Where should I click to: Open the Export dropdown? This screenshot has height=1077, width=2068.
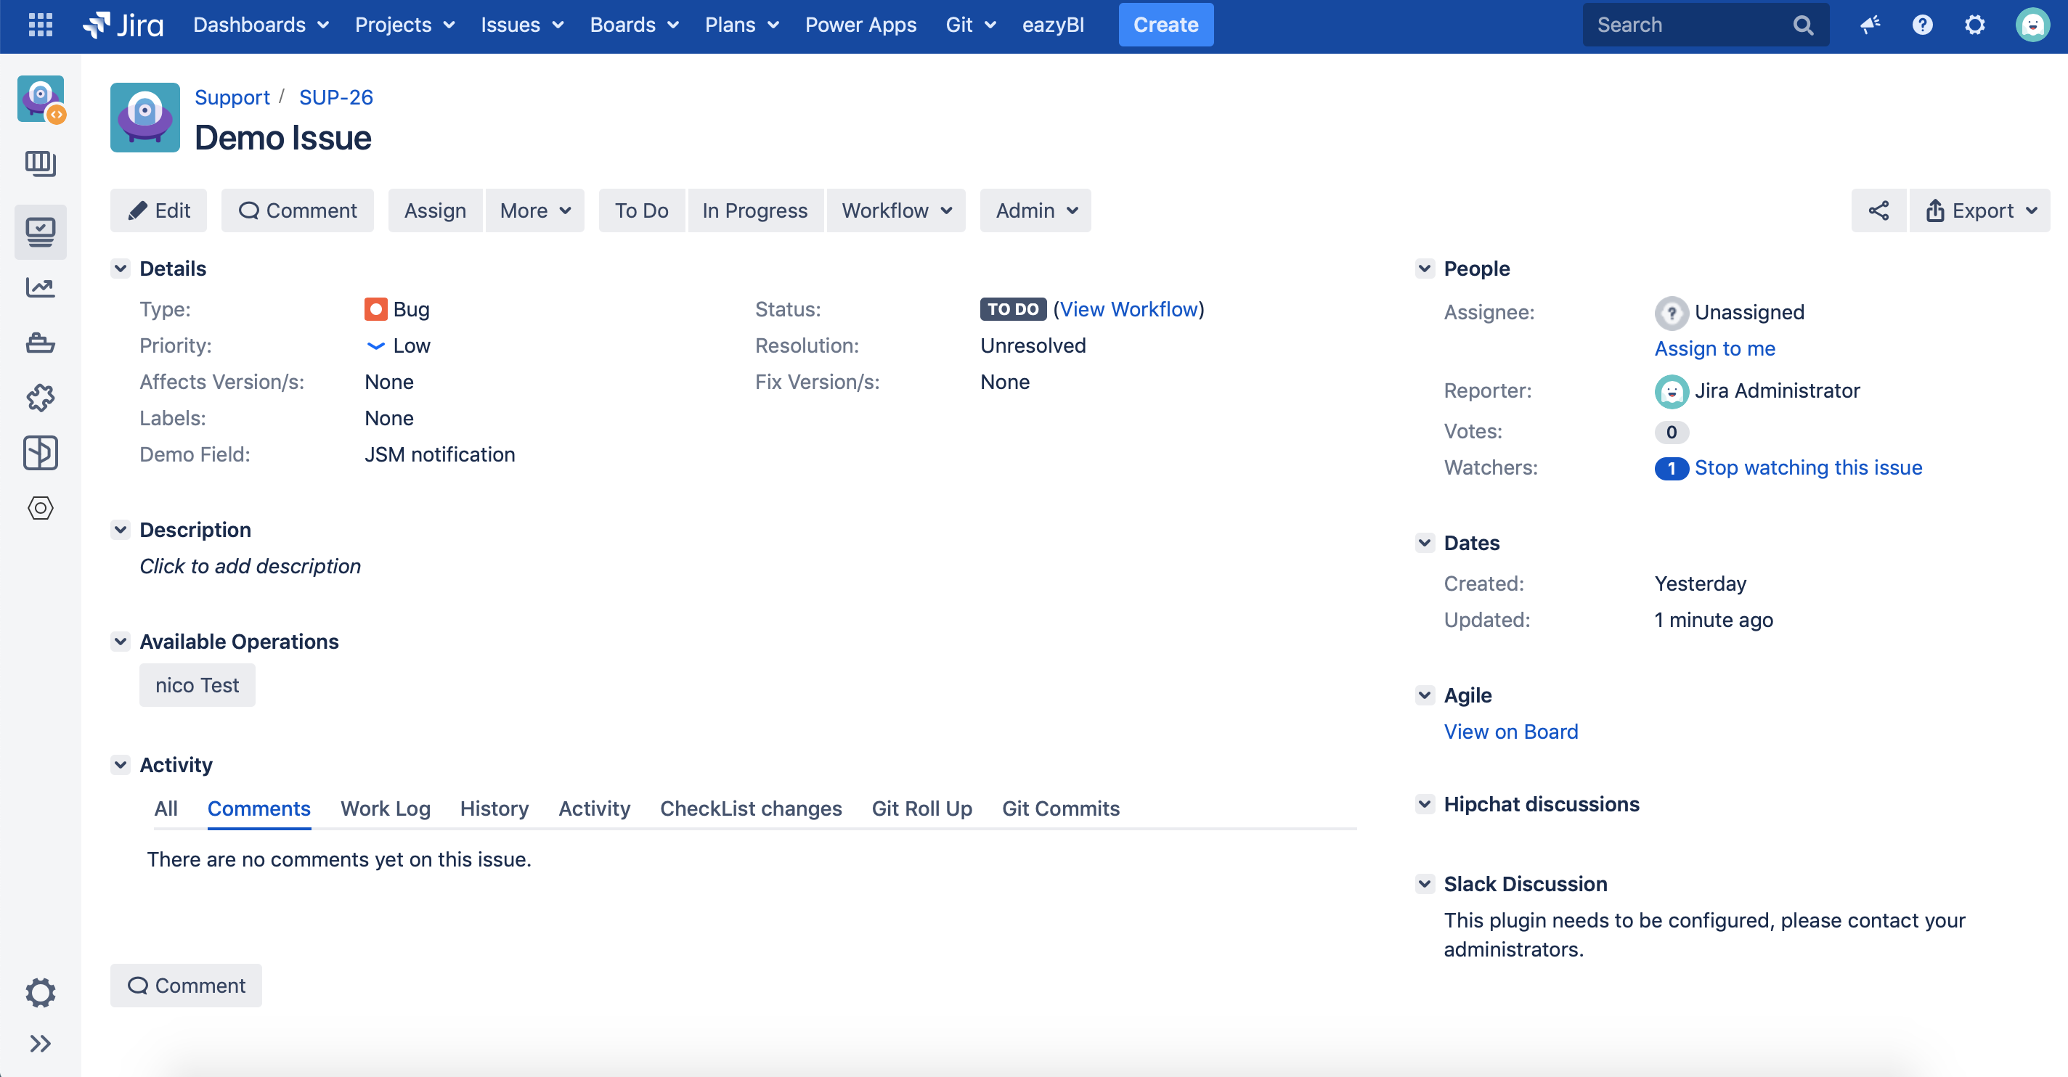pos(1980,210)
